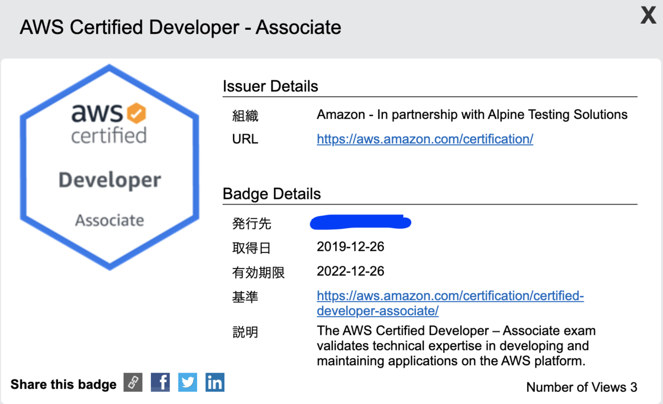Click the 組織 label
663x404 pixels.
(245, 116)
